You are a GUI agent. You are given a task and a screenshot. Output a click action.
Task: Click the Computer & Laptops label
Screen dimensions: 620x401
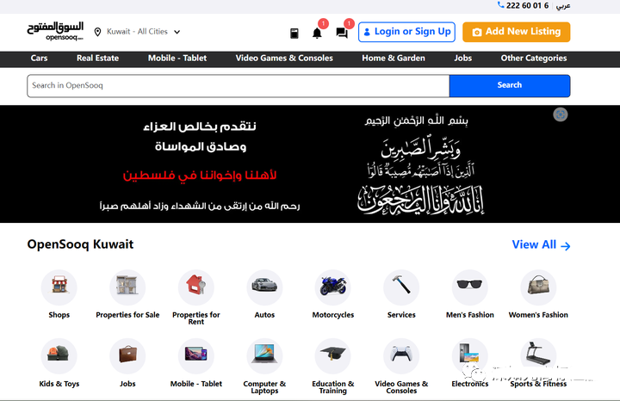pyautogui.click(x=264, y=386)
